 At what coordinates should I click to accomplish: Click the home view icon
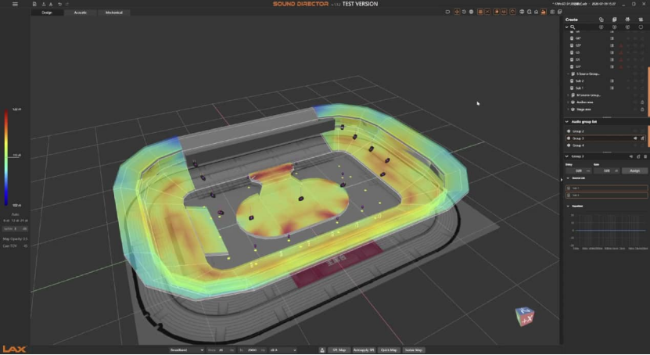536,12
